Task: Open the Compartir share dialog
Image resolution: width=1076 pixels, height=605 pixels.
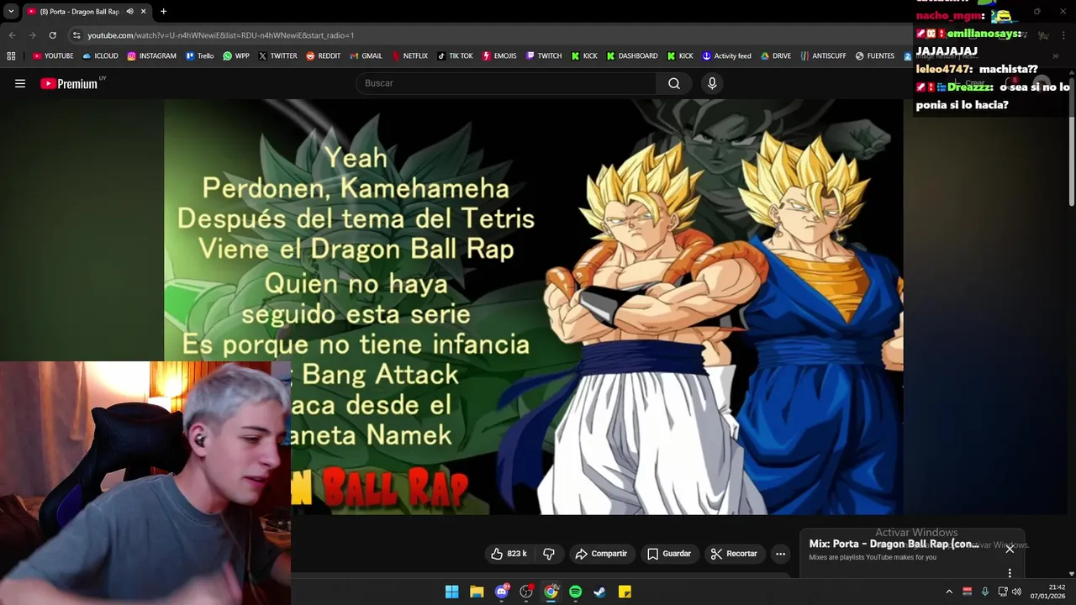Action: (601, 554)
